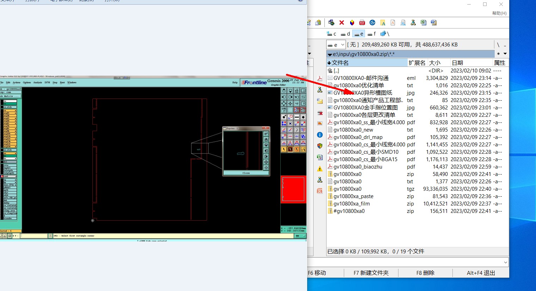The width and height of the screenshot is (536, 291).
Task: Open the command line history dropdown
Action: click(506, 262)
